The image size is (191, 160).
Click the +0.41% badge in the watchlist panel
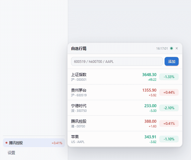coord(169,124)
